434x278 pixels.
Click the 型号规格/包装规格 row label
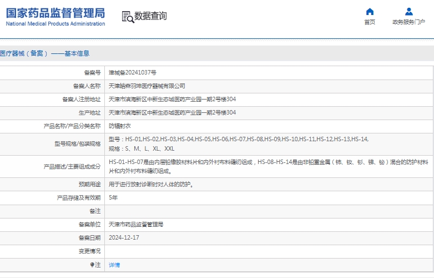(78, 144)
